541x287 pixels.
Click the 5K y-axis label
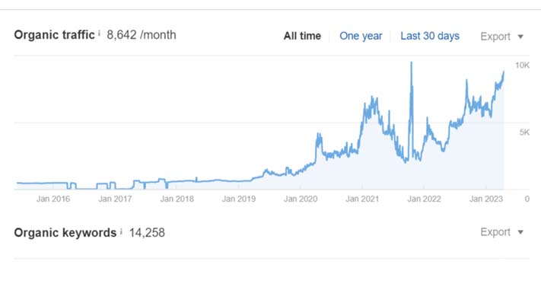(524, 132)
